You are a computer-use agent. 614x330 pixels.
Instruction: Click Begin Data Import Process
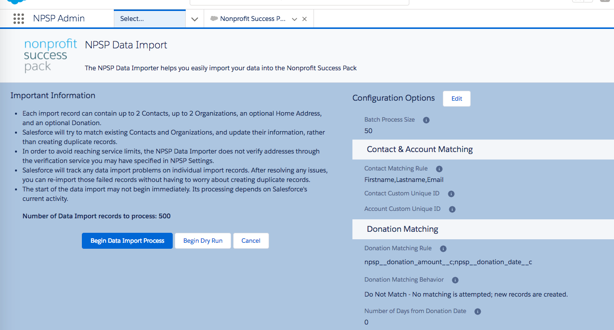click(x=127, y=241)
